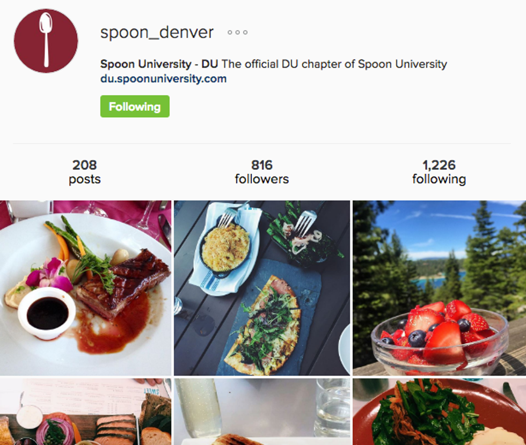This screenshot has height=445, width=526.
Task: Open the steak plate photo
Action: tap(85, 288)
